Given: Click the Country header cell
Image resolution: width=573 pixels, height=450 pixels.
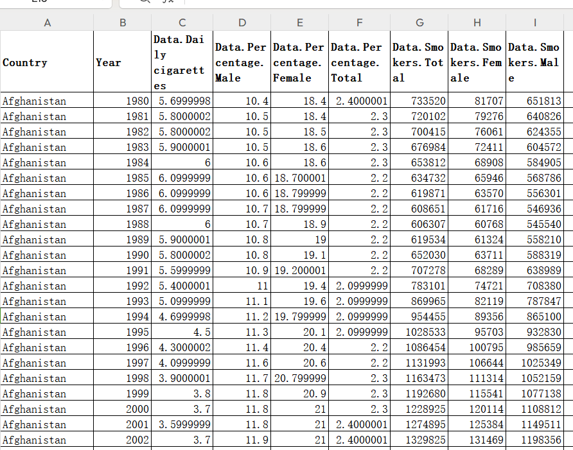Looking at the screenshot, I should [47, 62].
